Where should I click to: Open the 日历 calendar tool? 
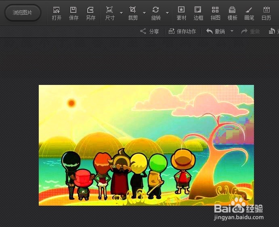pos(266,13)
